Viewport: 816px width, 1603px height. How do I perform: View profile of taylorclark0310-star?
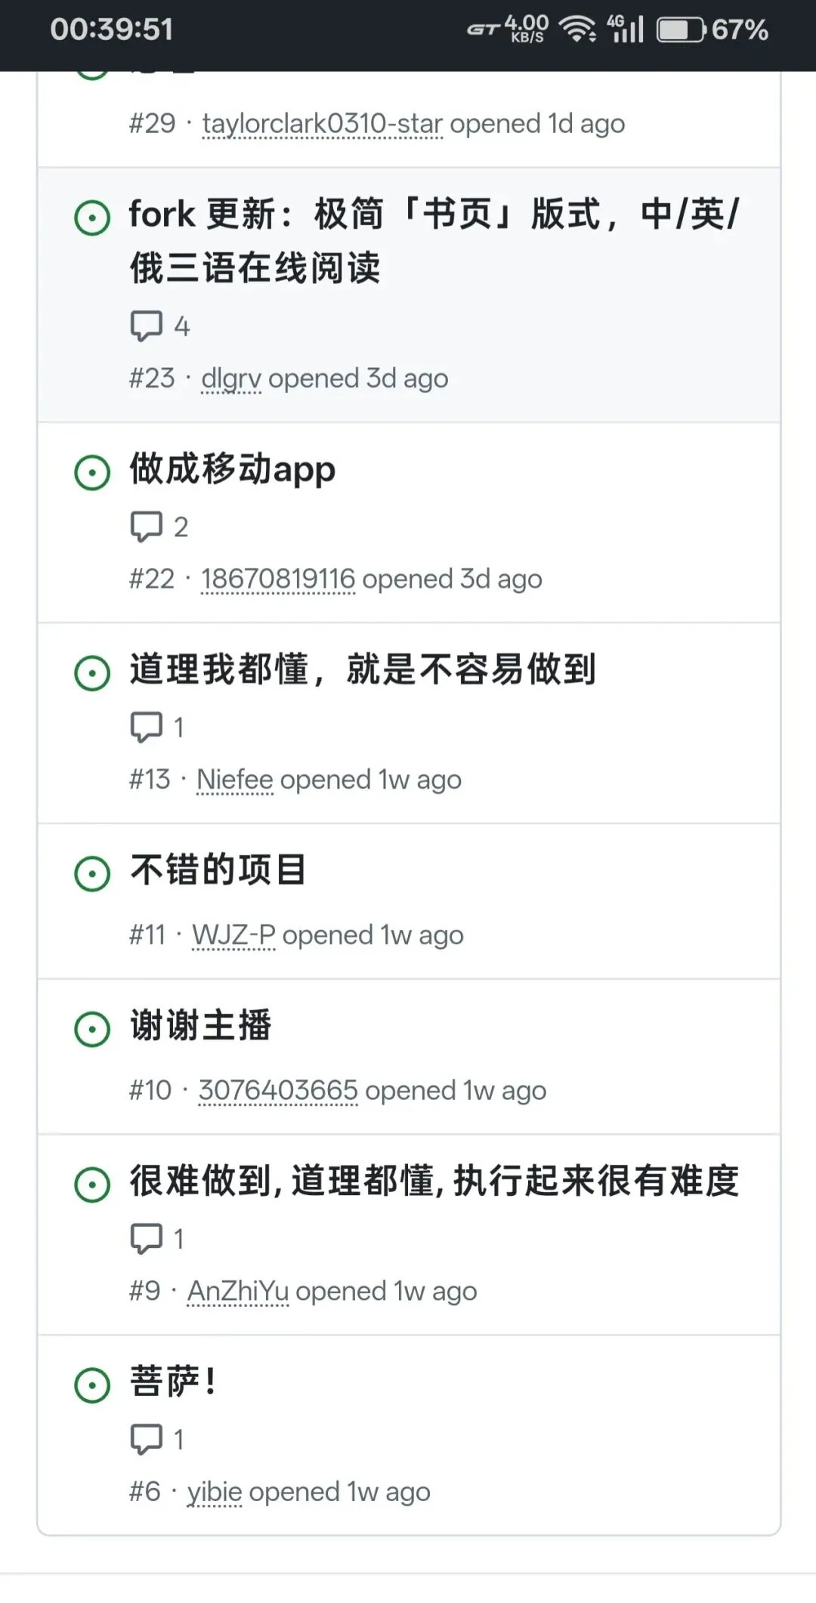tap(323, 124)
